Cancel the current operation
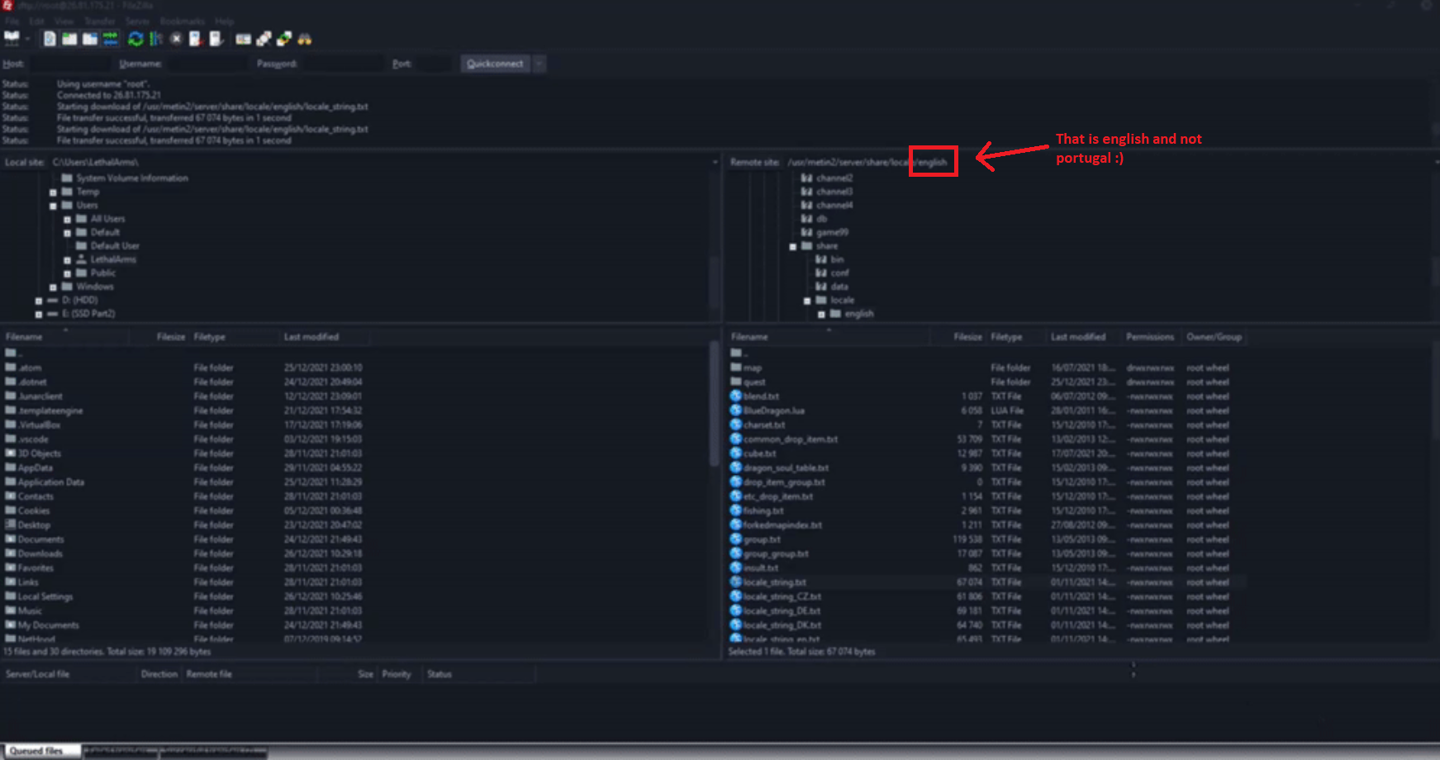1440x760 pixels. click(x=176, y=39)
